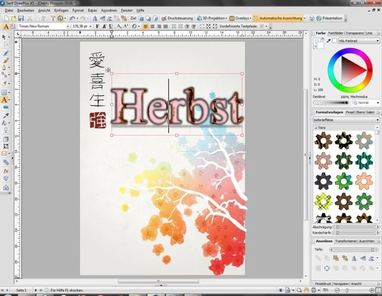382x296 pixels.
Task: Click the Präsentation button
Action: coord(330,18)
